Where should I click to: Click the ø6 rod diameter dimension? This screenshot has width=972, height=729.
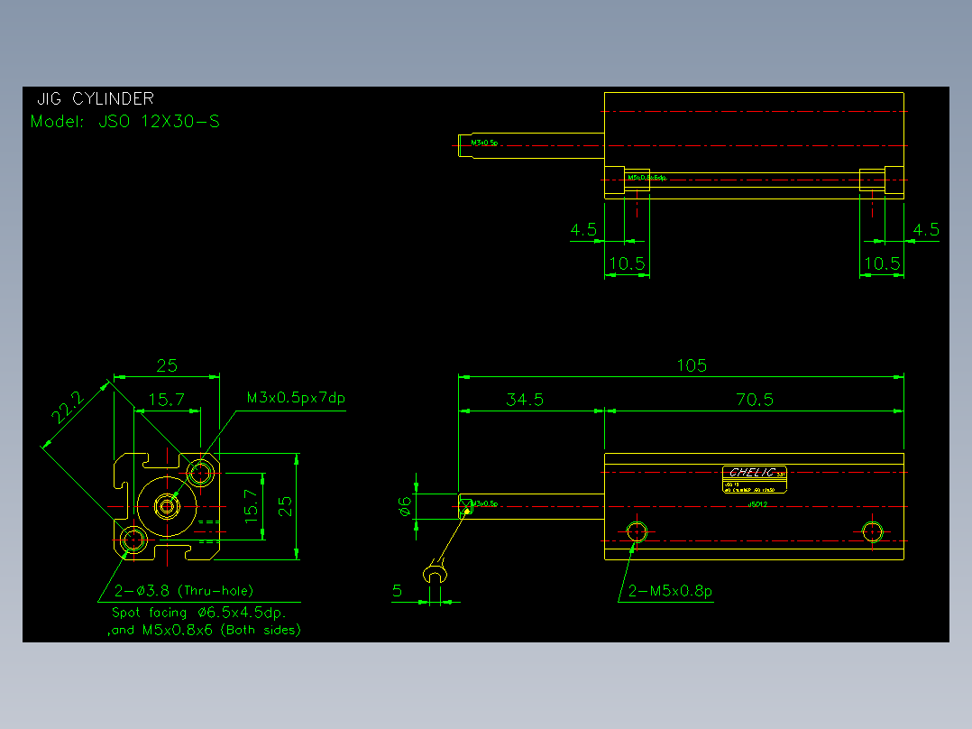click(x=404, y=505)
